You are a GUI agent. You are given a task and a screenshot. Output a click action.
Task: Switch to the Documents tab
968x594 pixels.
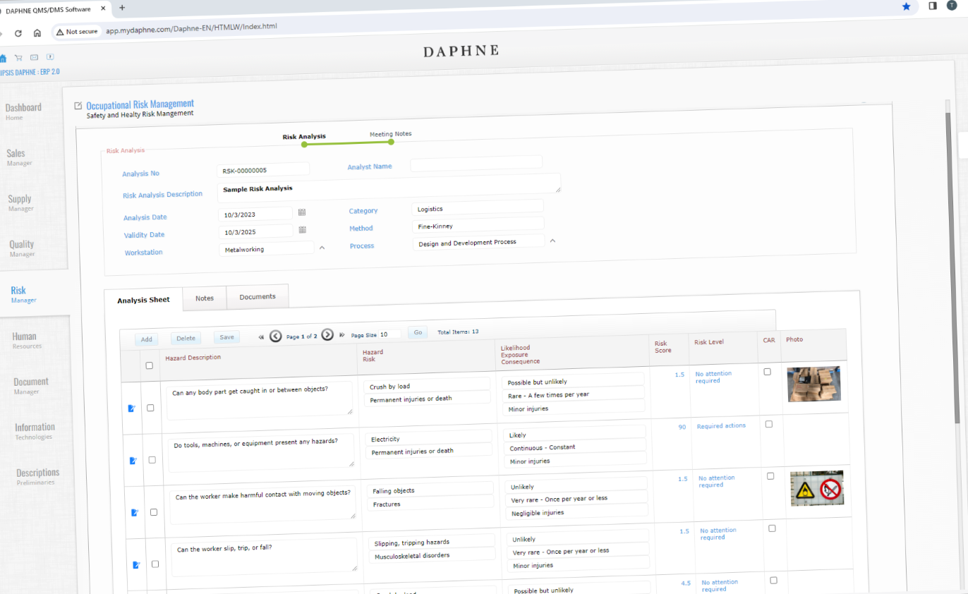point(258,296)
